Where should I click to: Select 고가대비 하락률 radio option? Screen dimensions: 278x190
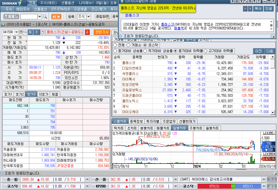pos(206,51)
